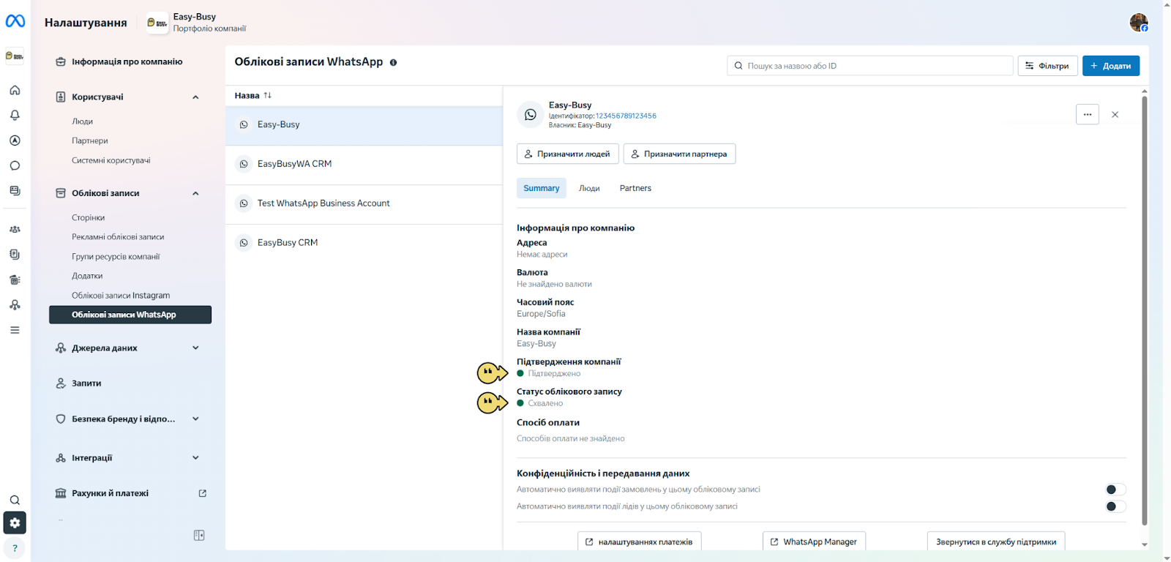Open the Easy-Busy business logo in left rail

click(x=15, y=56)
